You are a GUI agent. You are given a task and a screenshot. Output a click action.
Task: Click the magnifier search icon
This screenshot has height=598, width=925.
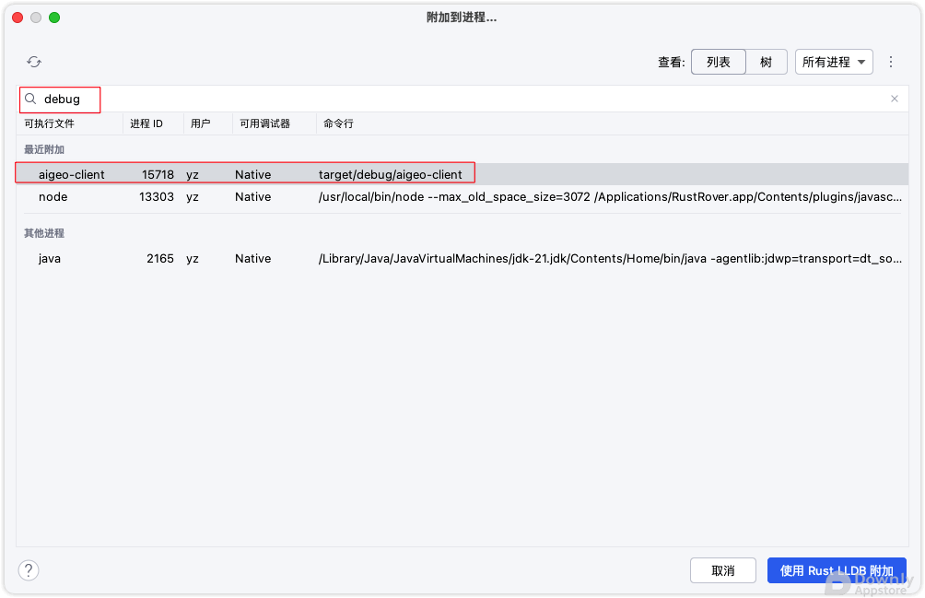pyautogui.click(x=30, y=99)
